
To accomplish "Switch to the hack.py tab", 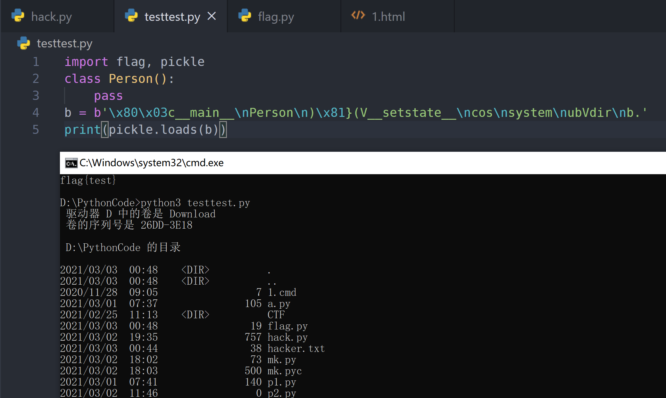I will click(51, 17).
